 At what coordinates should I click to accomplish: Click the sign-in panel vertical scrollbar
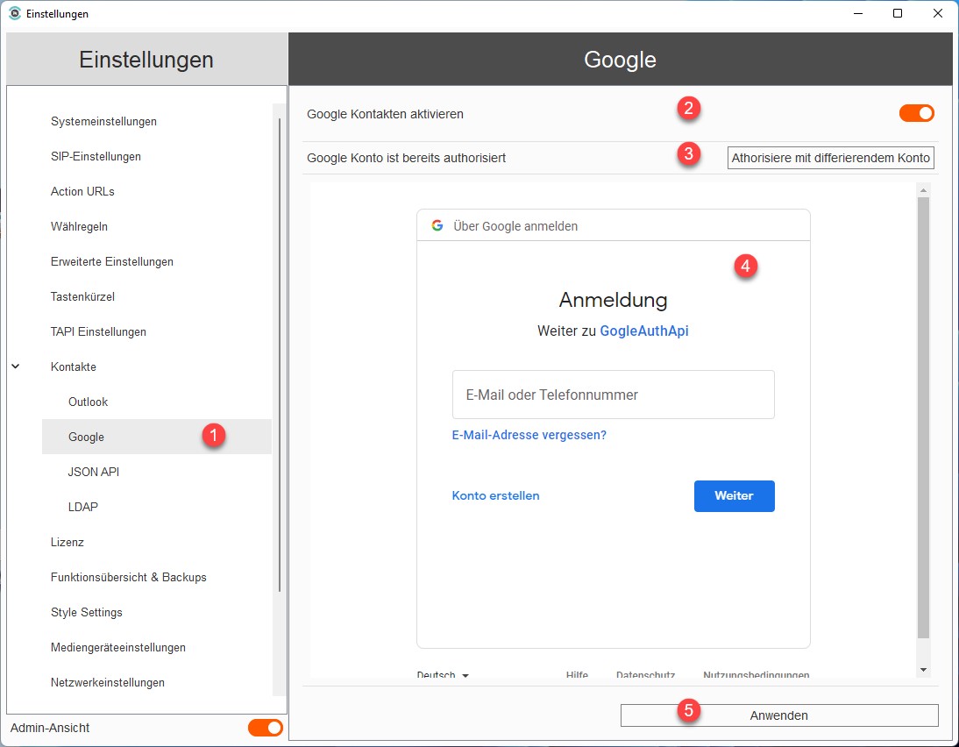coord(924,418)
